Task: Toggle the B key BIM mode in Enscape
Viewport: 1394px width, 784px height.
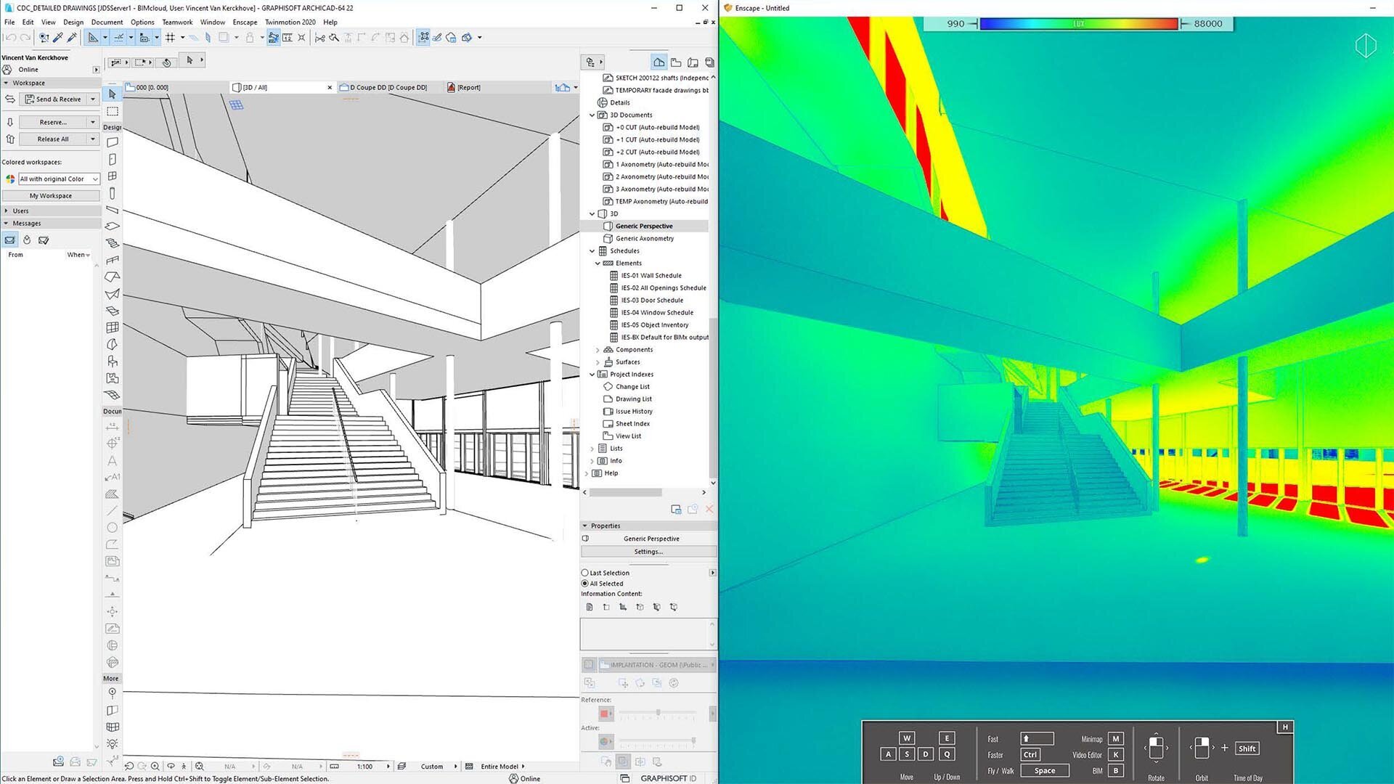Action: pyautogui.click(x=1116, y=771)
